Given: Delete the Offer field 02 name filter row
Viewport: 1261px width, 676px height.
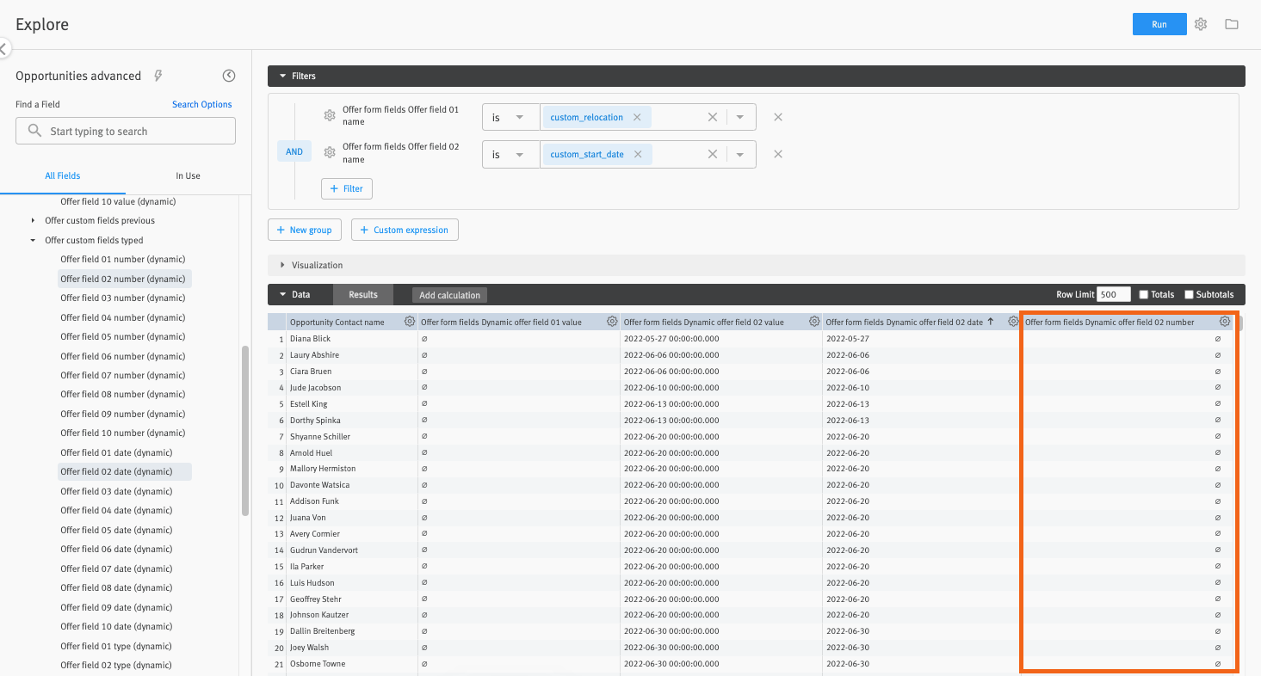Looking at the screenshot, I should coord(778,154).
